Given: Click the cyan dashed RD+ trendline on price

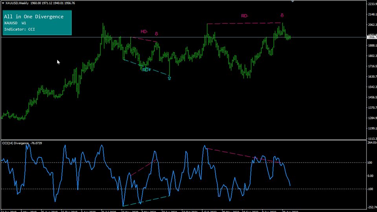Looking at the screenshot, I should click(146, 67).
